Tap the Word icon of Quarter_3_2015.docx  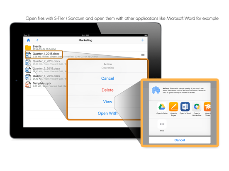[28, 70]
